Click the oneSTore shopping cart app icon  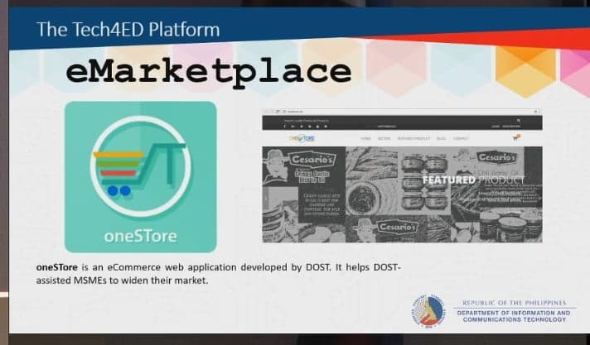point(140,176)
